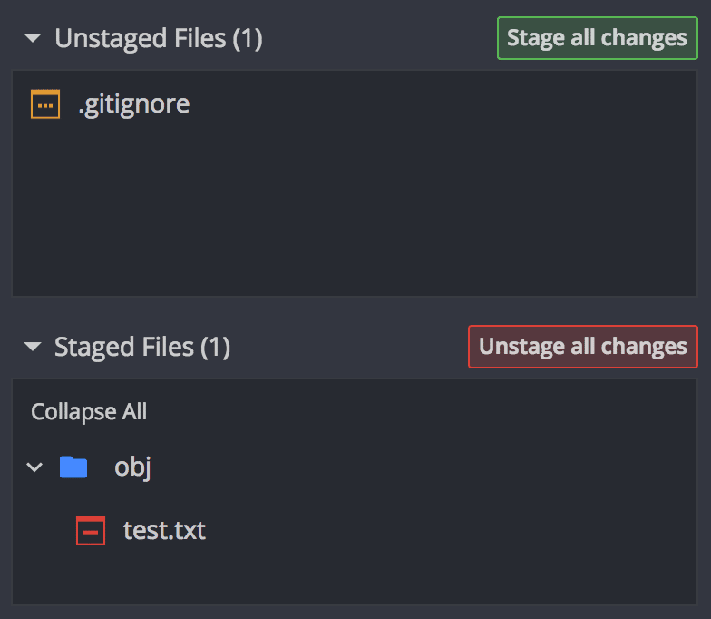
Task: Collapse the obj folder chevron
Action: (x=35, y=467)
